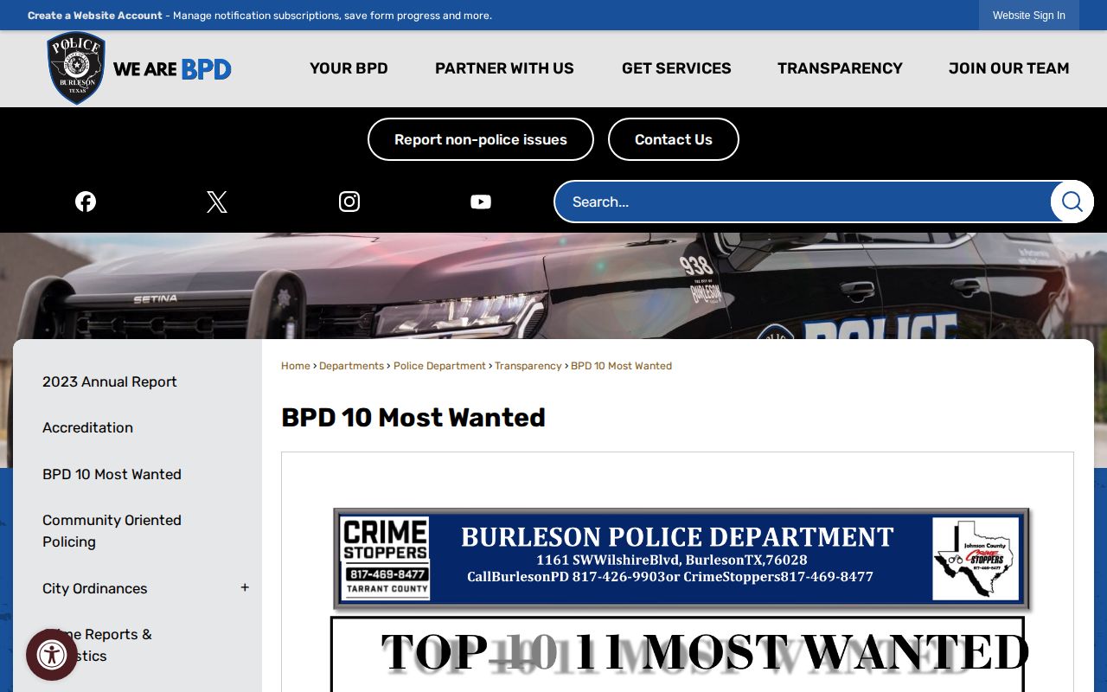The image size is (1107, 692).
Task: Open the PARTNER WITH US menu
Action: 504,68
